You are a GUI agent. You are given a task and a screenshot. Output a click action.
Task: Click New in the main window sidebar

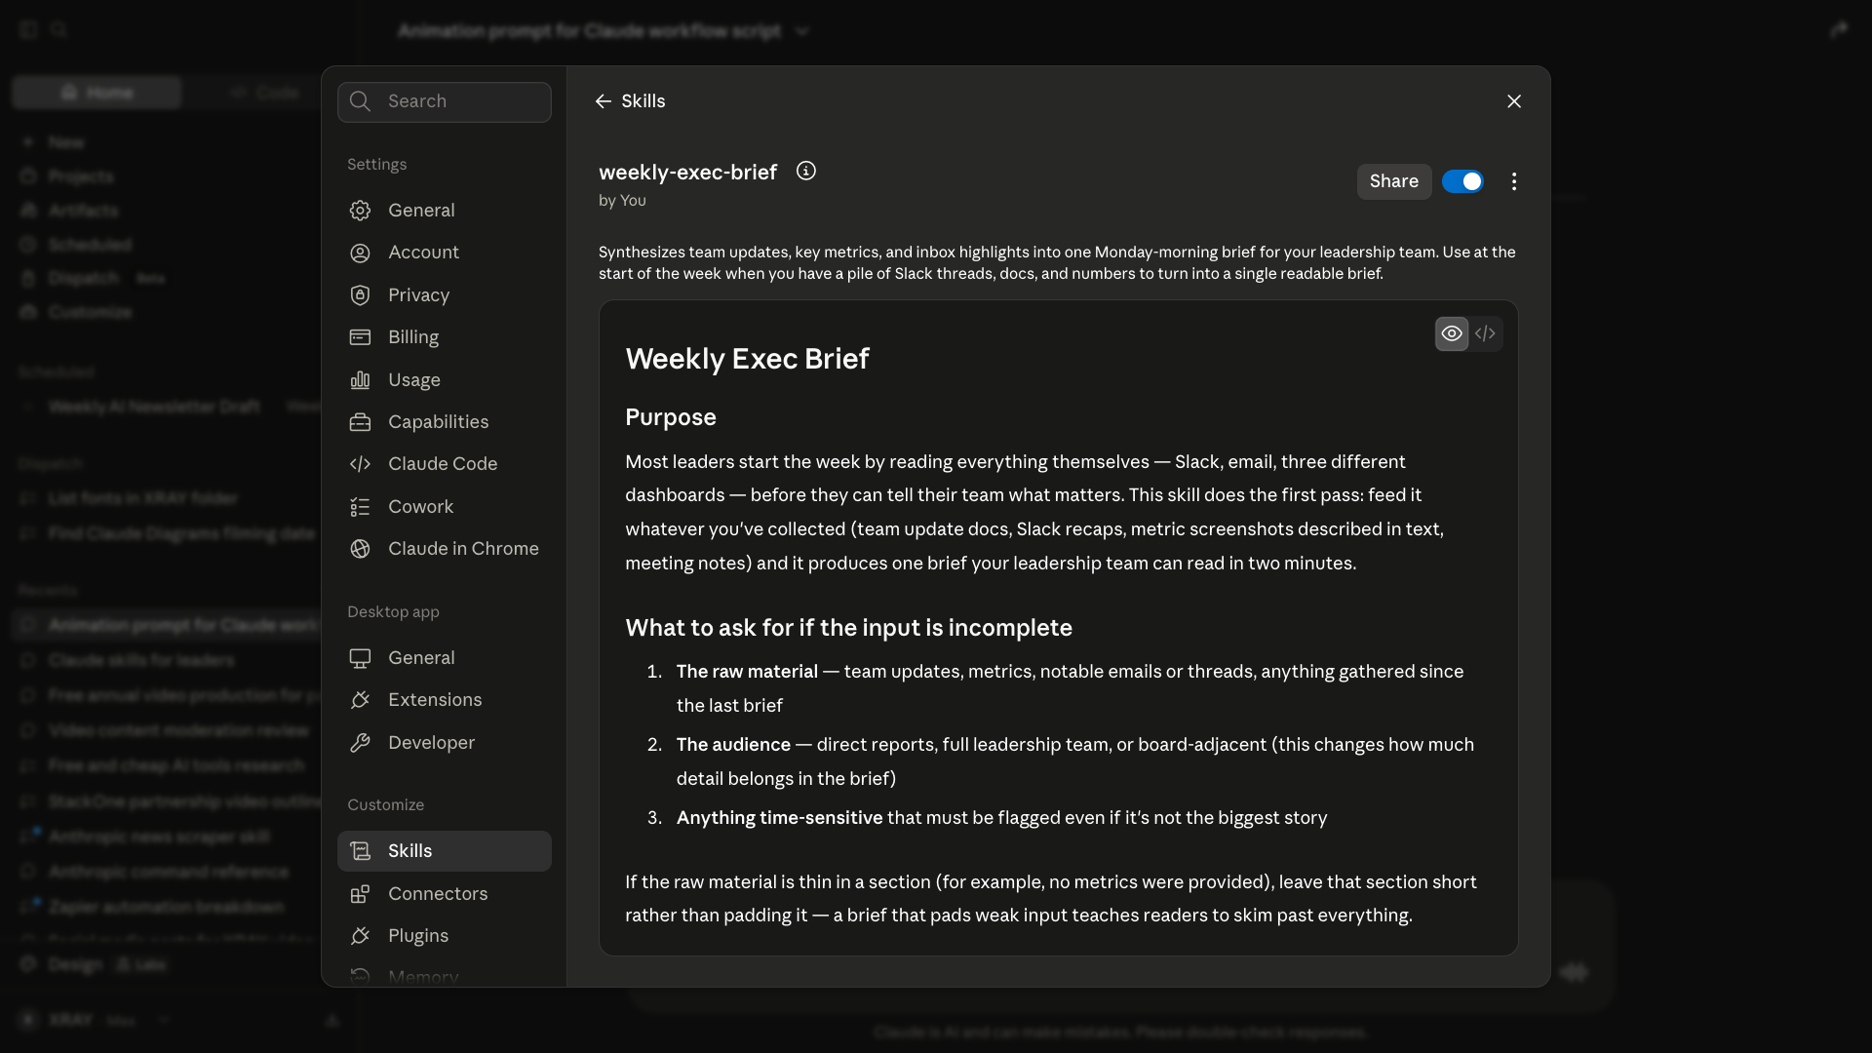click(x=56, y=142)
